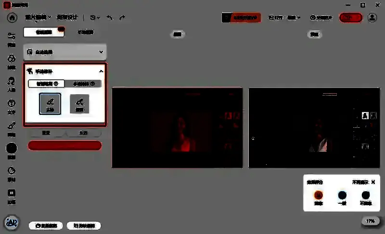The image size is (385, 234).
Task: Open the portrait tool in the left sidebar
Action: pos(12,82)
